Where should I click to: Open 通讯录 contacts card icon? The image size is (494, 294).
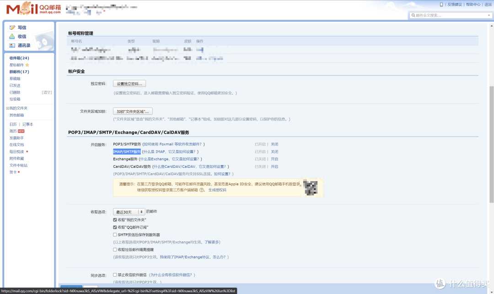coord(12,46)
